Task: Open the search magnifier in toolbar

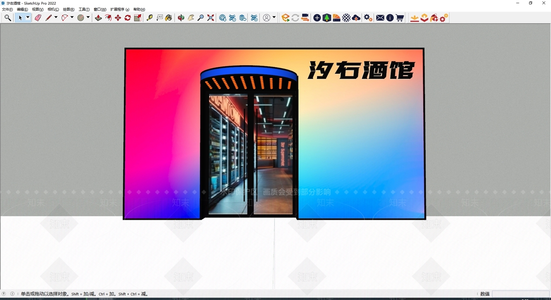Action: pyautogui.click(x=8, y=18)
